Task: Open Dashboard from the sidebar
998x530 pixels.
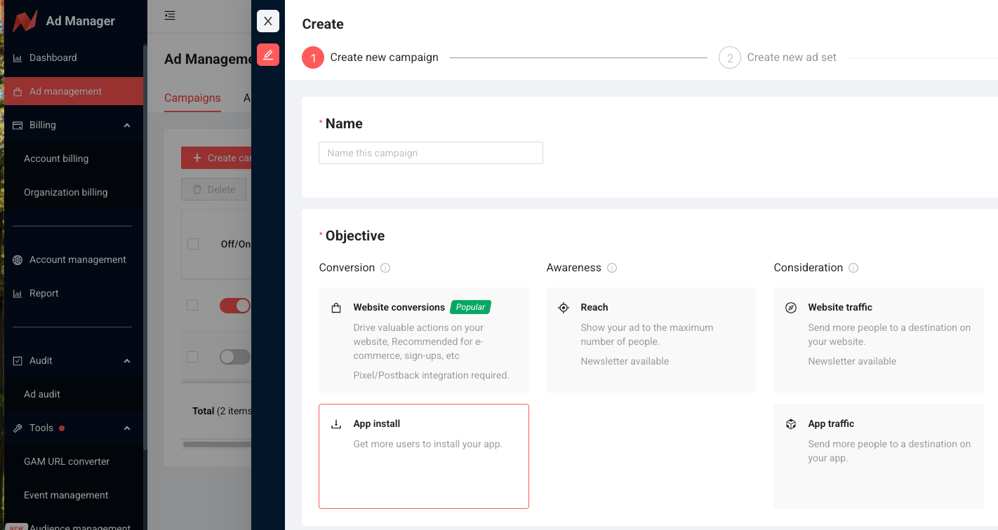Action: point(53,57)
